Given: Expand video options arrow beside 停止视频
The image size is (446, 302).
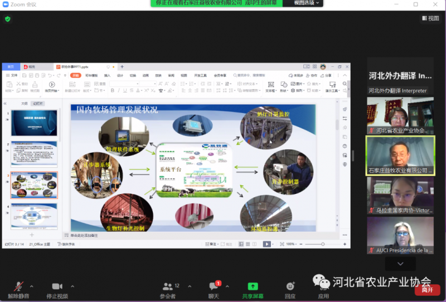Looking at the screenshot, I should [72, 286].
